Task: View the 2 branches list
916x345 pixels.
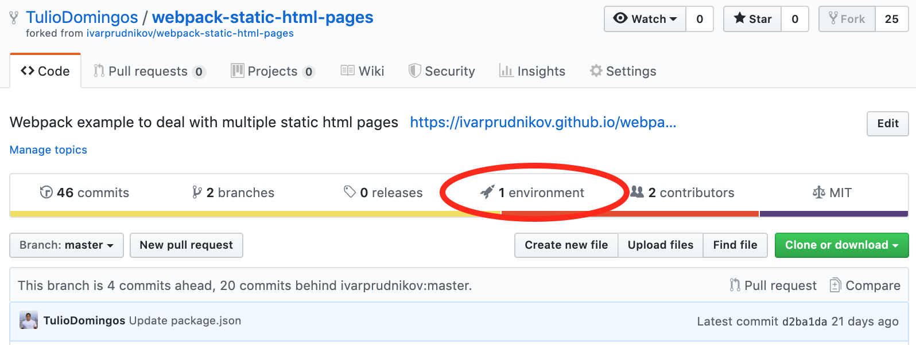Action: [x=233, y=193]
